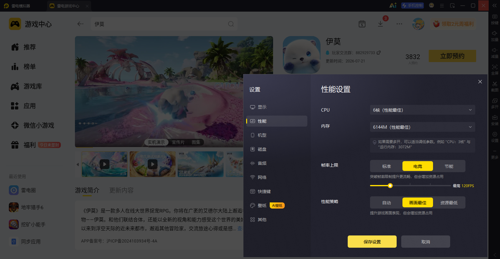Open 性能 settings section

pos(277,121)
